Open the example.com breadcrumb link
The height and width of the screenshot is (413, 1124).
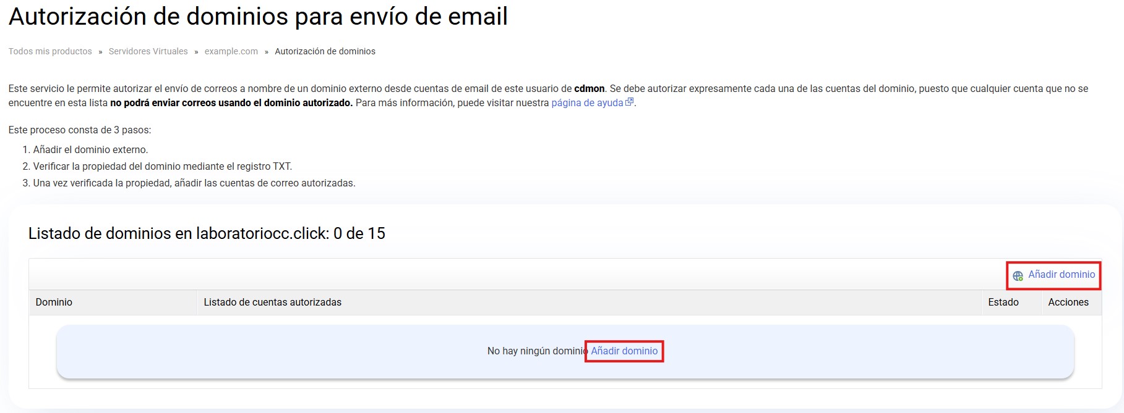(231, 52)
